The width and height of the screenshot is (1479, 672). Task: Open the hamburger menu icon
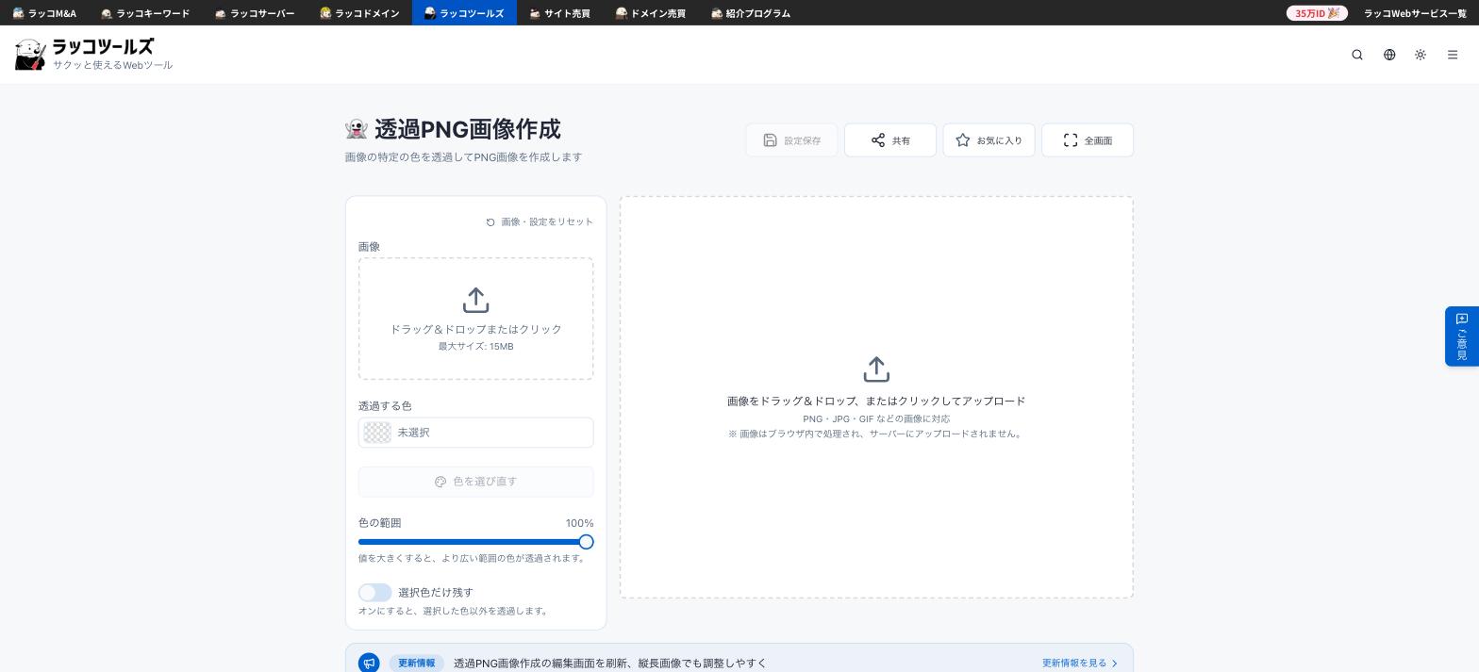(x=1453, y=55)
